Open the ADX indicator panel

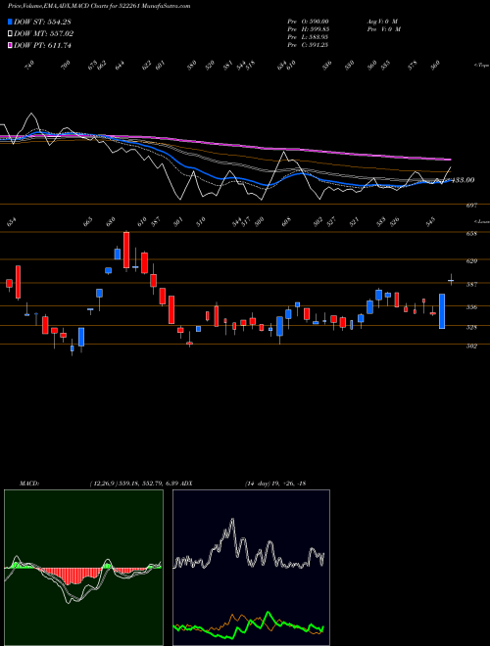(251, 568)
